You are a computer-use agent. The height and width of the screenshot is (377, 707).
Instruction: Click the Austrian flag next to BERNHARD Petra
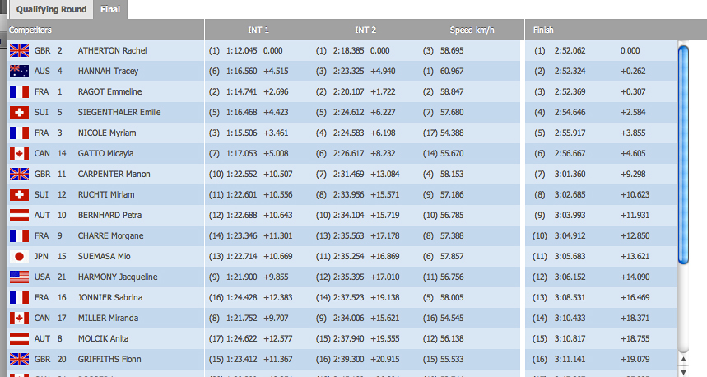18,215
